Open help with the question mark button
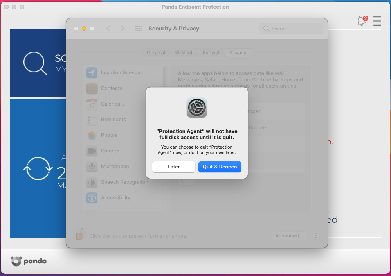391x276 pixels. point(316,235)
